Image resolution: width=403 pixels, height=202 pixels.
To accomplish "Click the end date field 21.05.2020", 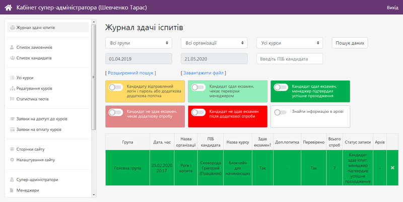I will point(214,59).
